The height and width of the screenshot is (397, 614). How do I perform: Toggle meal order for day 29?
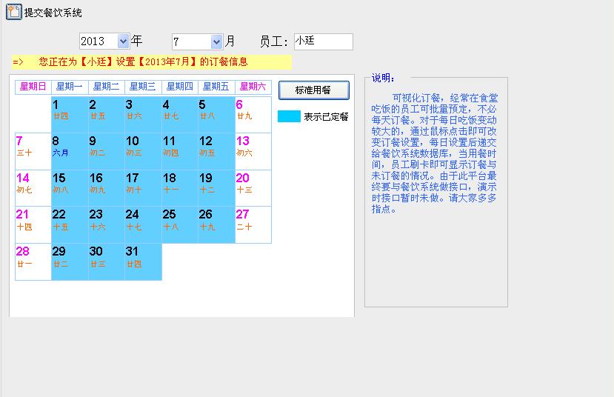pyautogui.click(x=70, y=262)
